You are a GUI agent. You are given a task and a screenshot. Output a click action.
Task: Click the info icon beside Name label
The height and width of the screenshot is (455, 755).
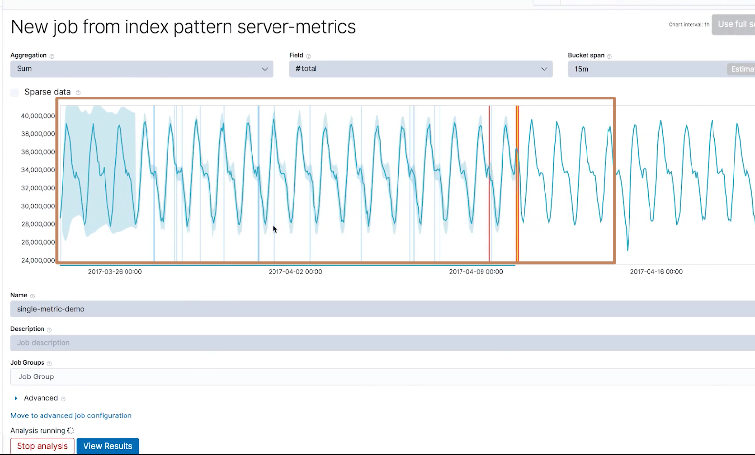coord(32,296)
